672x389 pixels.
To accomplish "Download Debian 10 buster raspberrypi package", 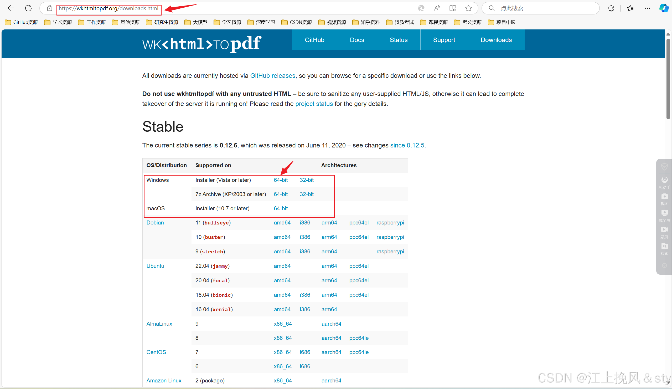I will click(390, 237).
